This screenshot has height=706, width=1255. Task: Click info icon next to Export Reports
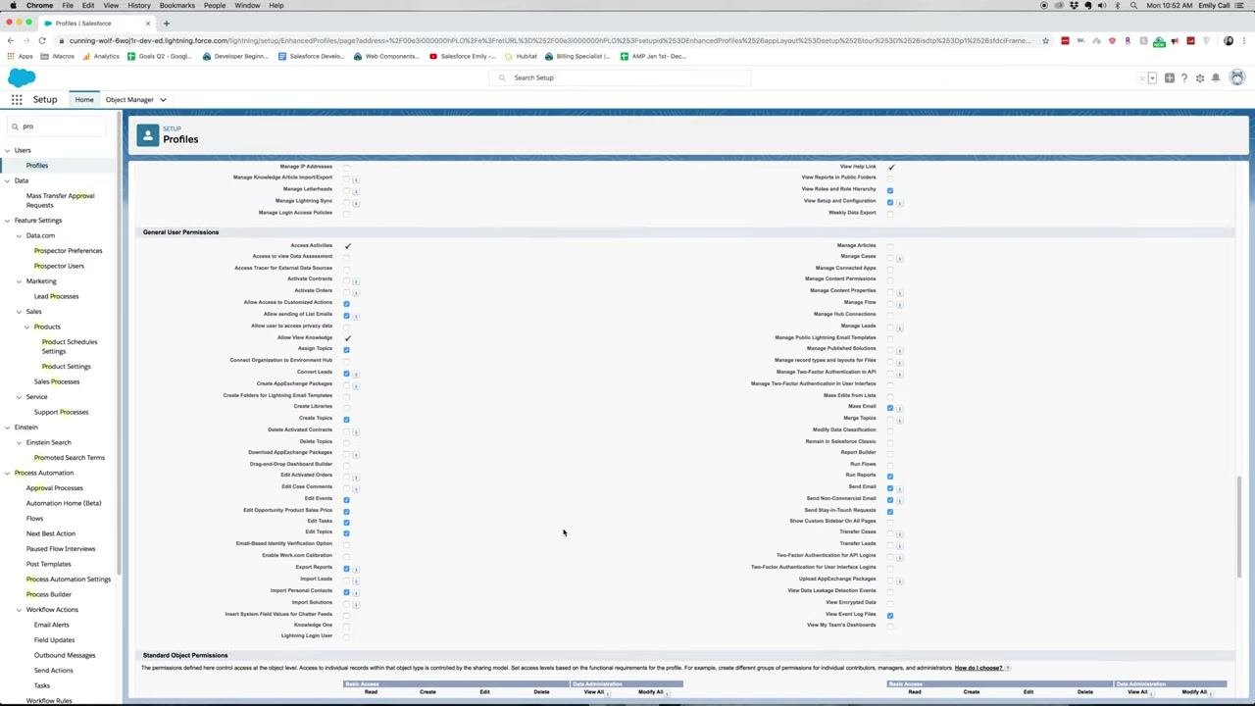[x=356, y=570]
